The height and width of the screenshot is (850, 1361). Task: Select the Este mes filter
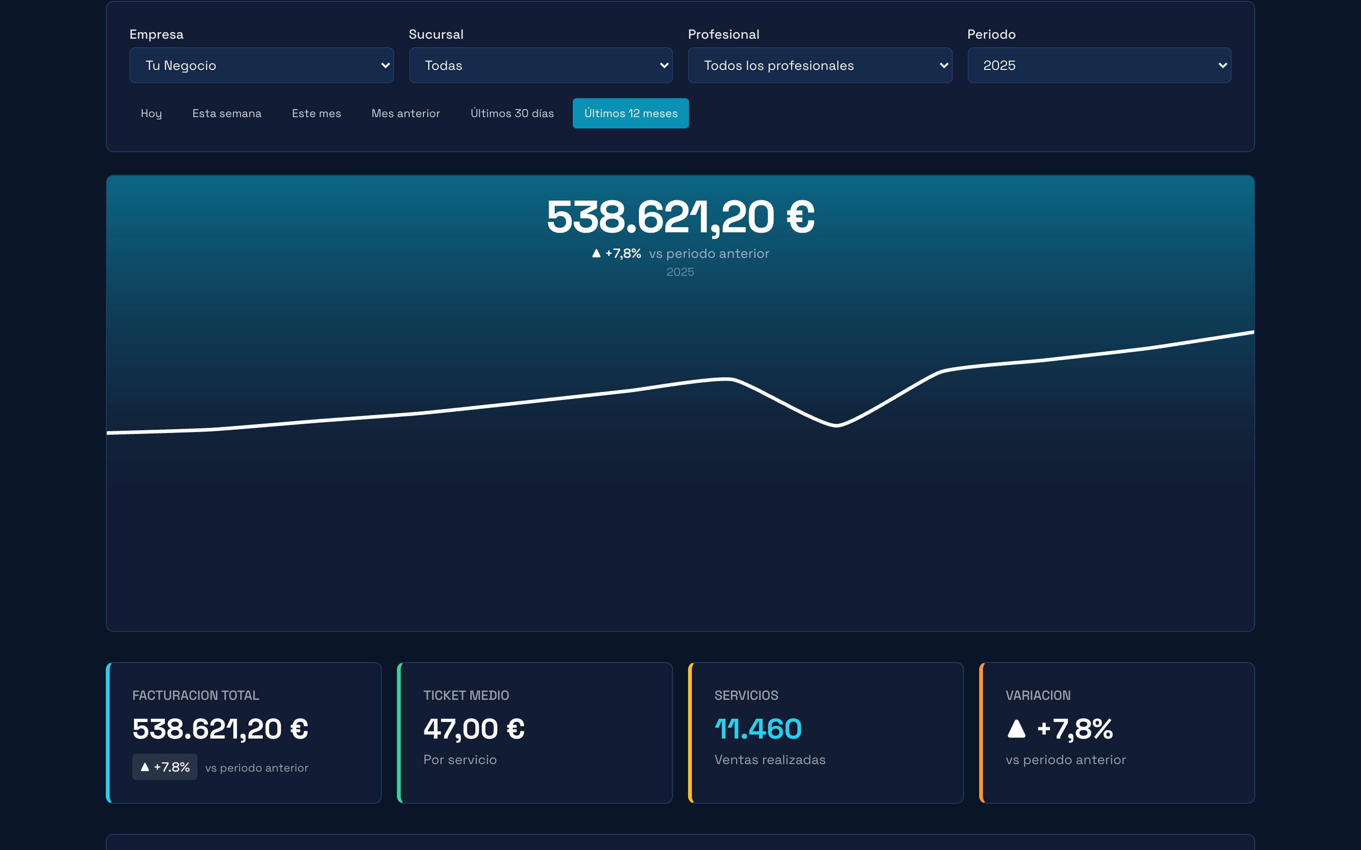point(316,113)
